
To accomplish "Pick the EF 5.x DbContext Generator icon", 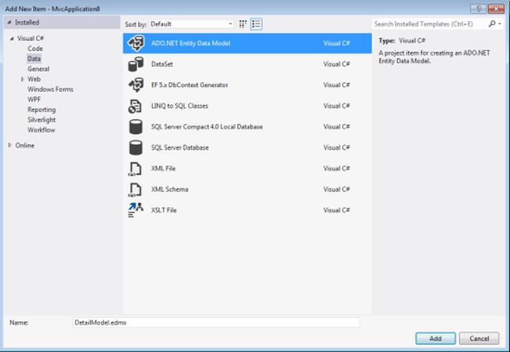I will point(136,85).
